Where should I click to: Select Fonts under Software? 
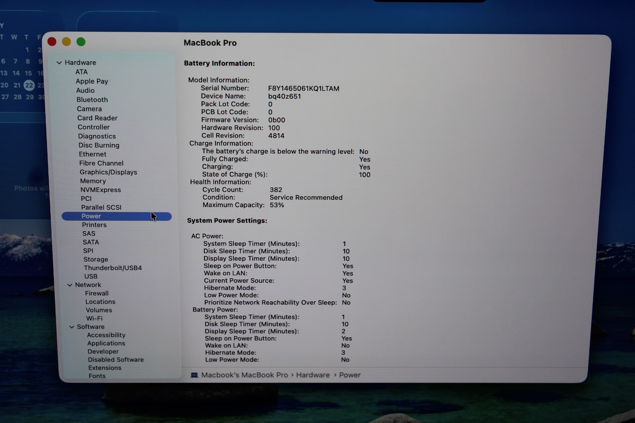pyautogui.click(x=97, y=376)
